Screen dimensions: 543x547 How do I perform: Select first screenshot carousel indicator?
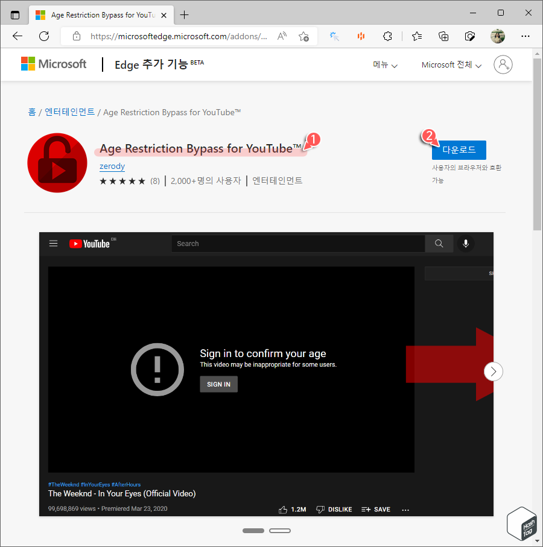coord(253,531)
